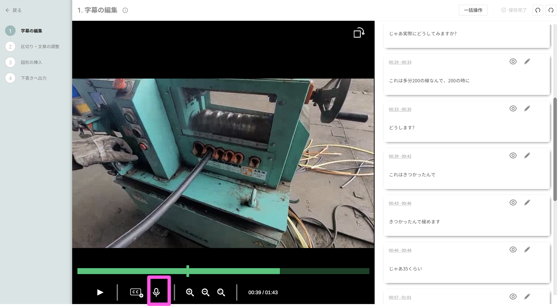Edit the どうします? subtitle with pencil

click(x=527, y=108)
